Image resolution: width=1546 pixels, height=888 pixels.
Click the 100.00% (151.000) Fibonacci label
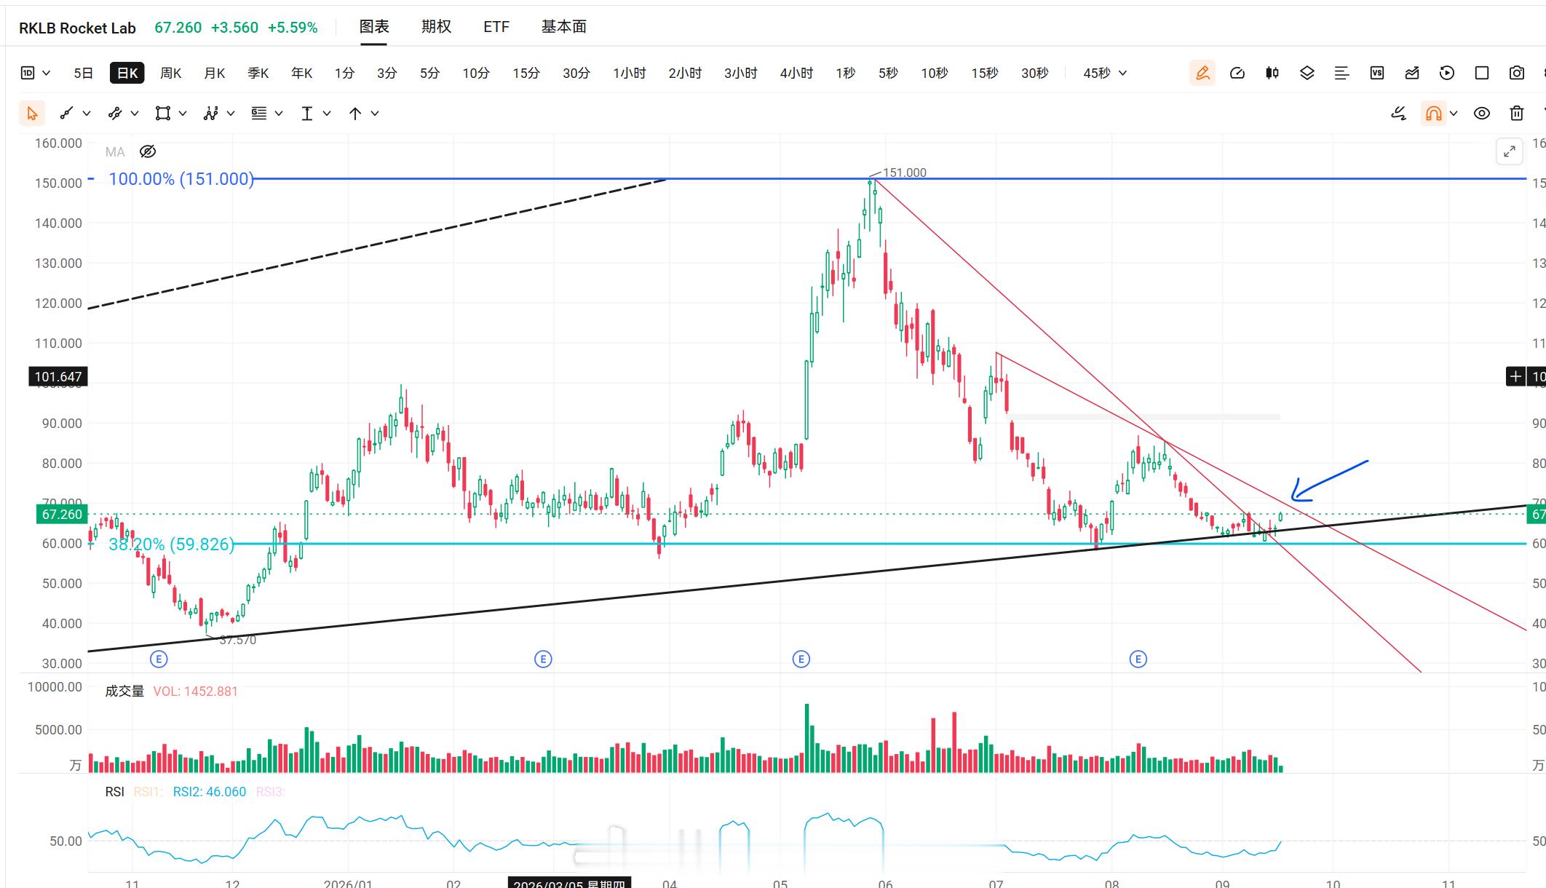[181, 179]
